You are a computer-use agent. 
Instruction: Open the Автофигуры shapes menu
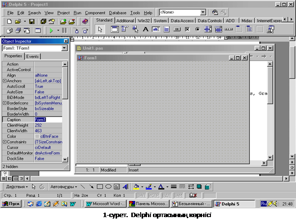[x=63, y=187]
